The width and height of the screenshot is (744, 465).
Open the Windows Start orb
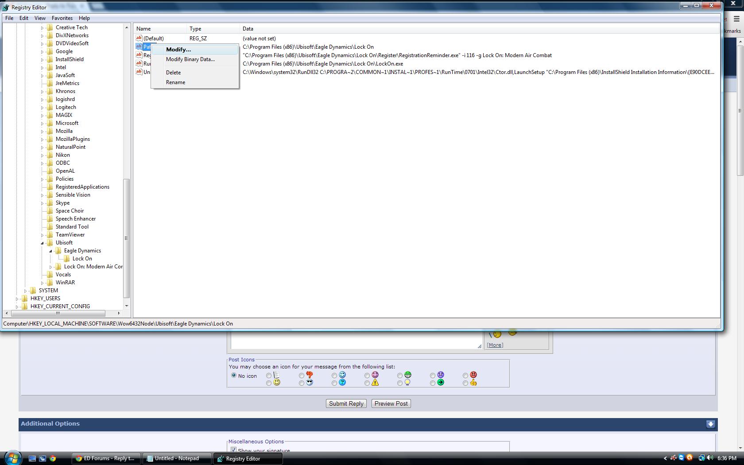click(12, 458)
